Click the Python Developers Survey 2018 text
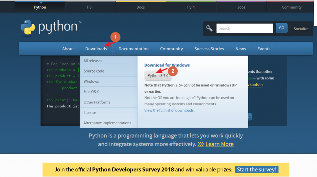 pyautogui.click(x=133, y=170)
